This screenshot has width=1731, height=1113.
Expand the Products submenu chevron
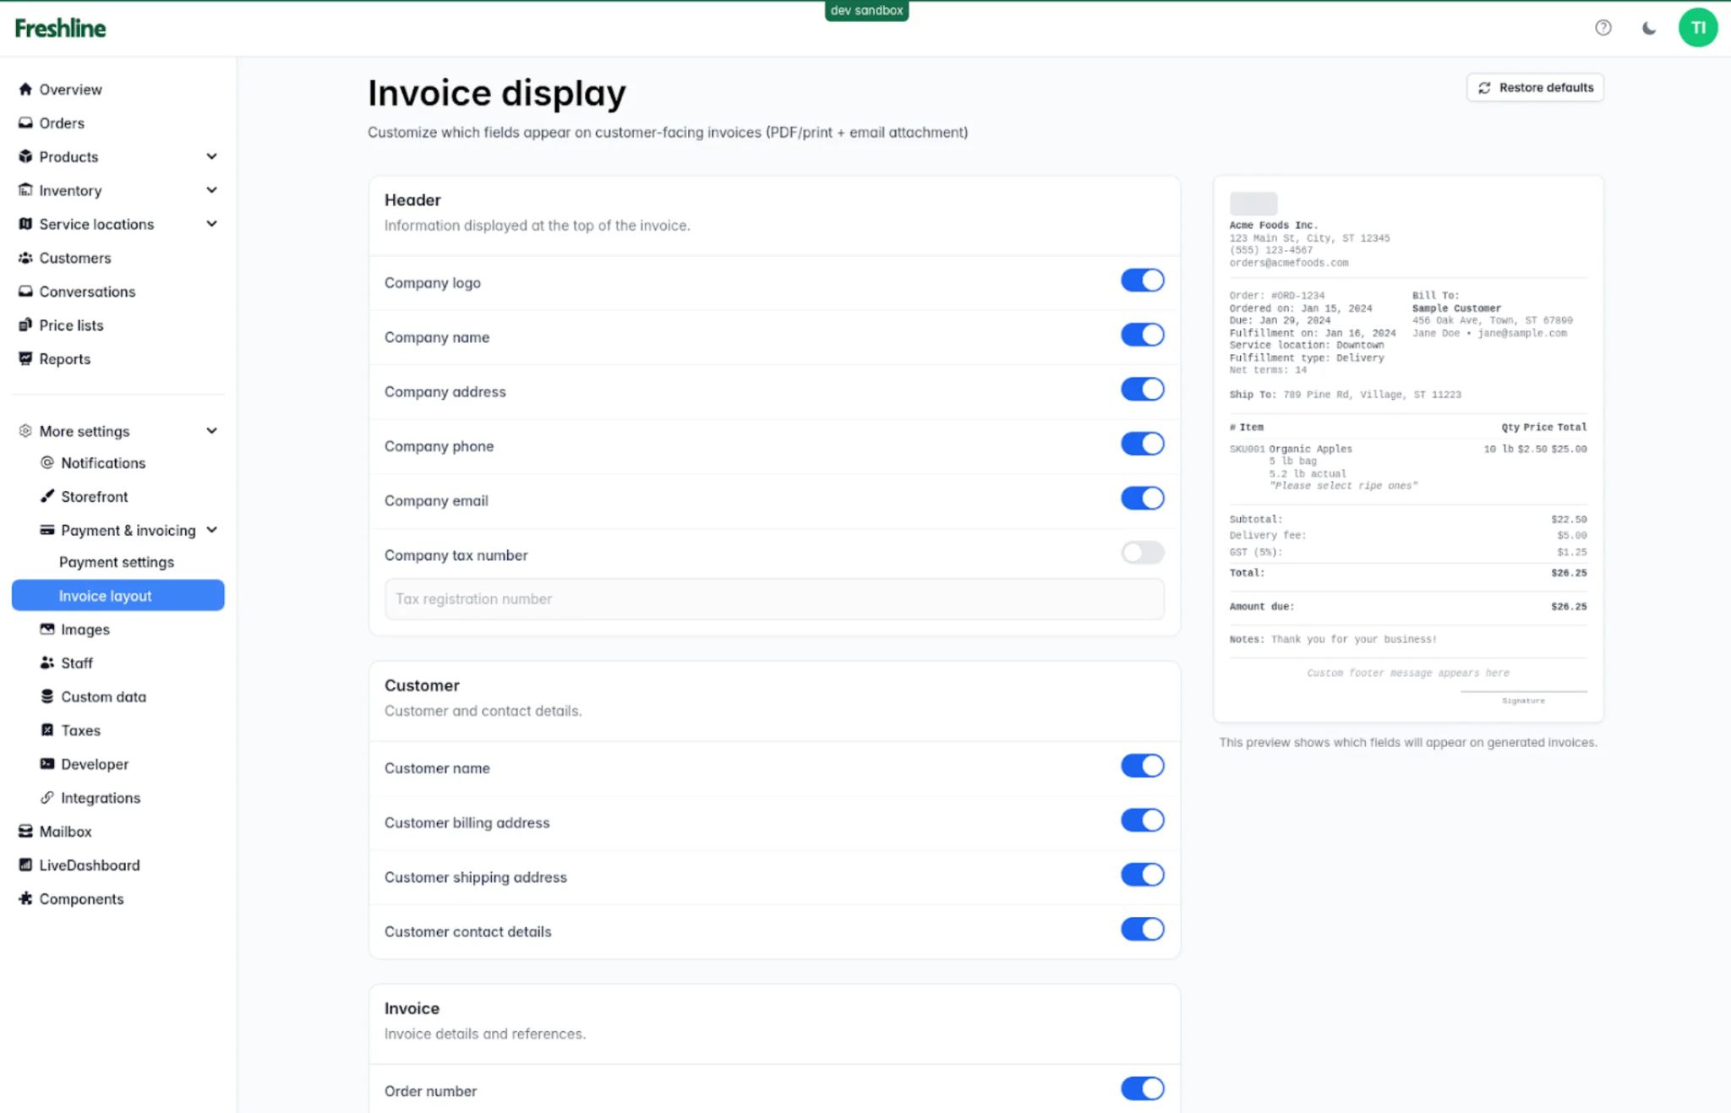[x=211, y=156]
